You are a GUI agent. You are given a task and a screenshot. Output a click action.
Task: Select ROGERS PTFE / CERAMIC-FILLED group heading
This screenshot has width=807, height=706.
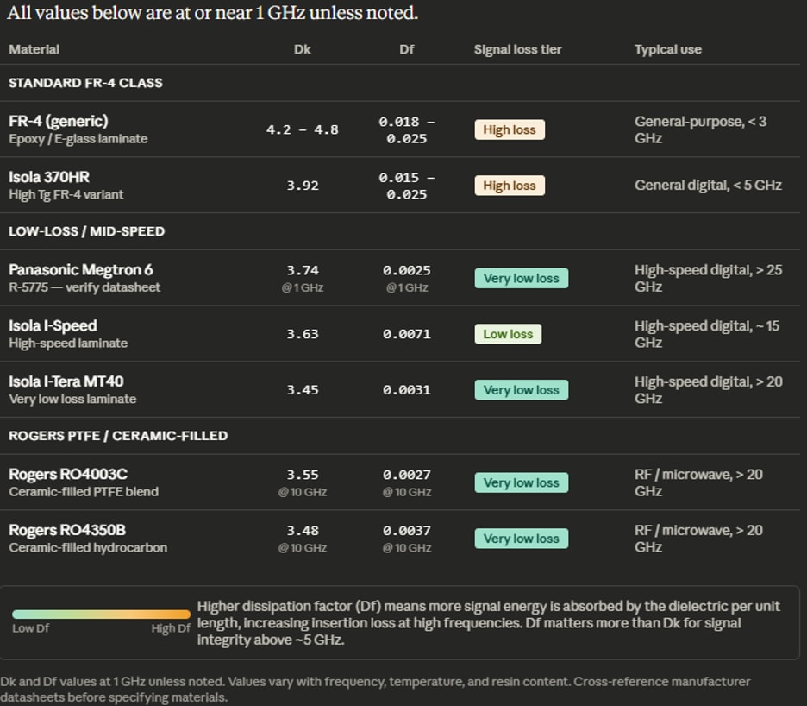tap(118, 436)
